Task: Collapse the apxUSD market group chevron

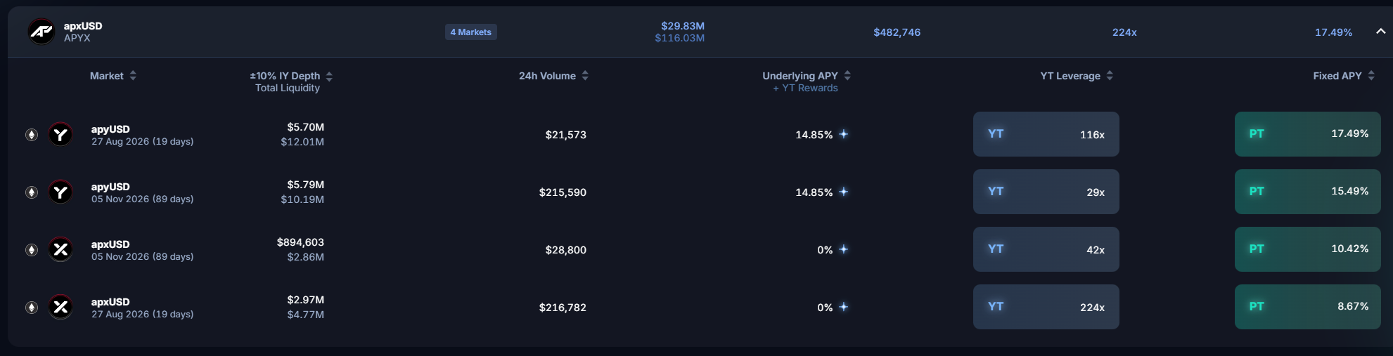Action: click(x=1380, y=32)
